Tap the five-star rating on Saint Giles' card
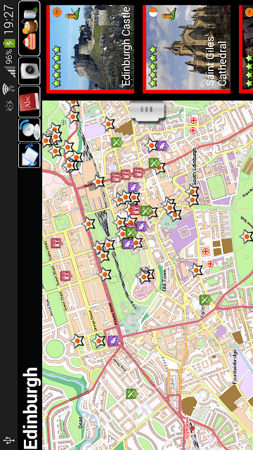The width and height of the screenshot is (253, 450). pos(153,66)
